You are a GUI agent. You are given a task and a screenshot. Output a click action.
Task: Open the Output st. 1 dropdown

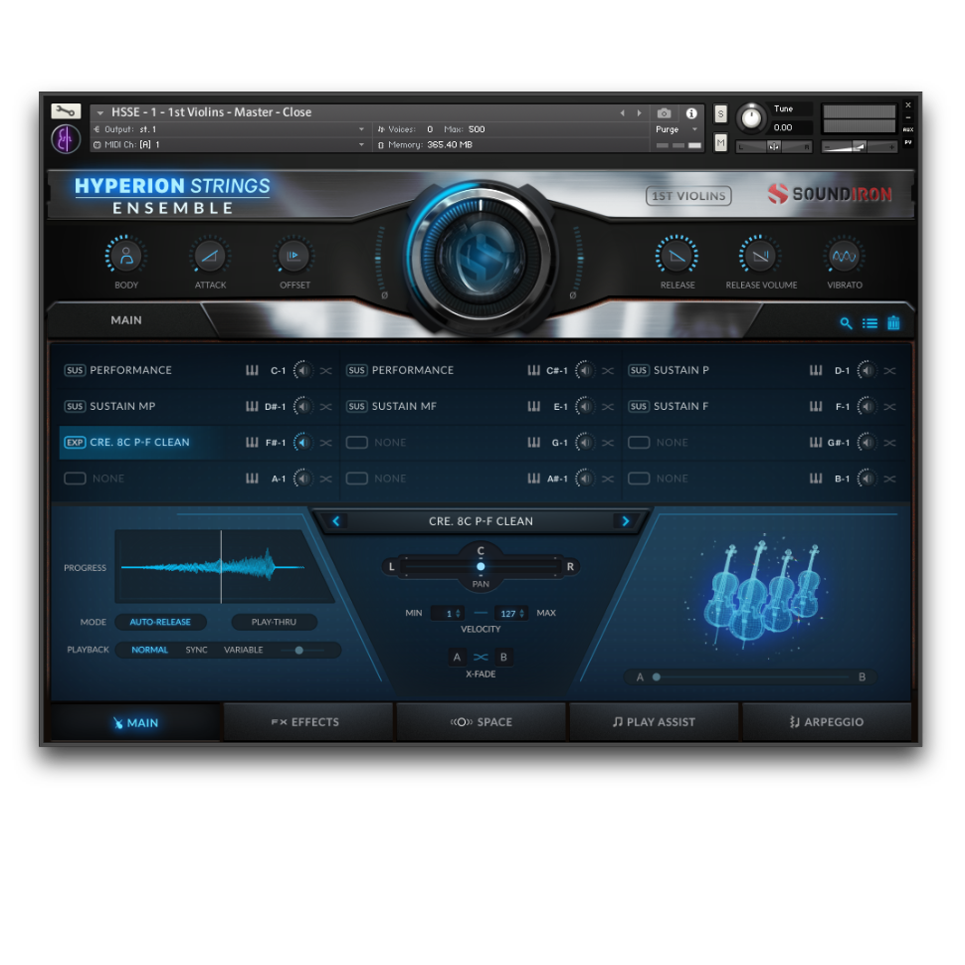(361, 129)
